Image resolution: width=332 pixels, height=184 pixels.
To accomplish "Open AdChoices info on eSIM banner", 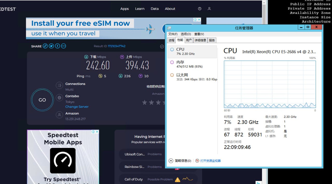I will 196,20.
